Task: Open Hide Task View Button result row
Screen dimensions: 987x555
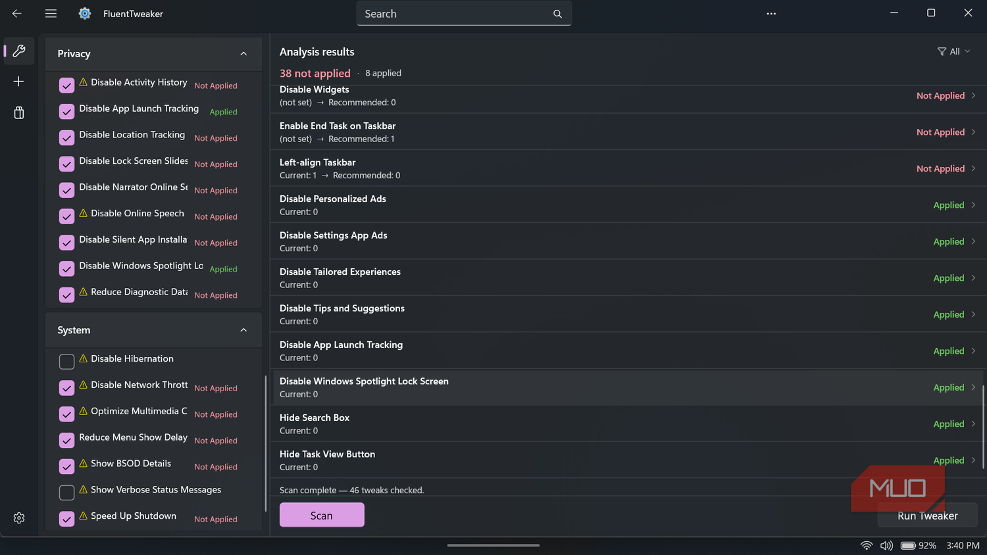Action: tap(627, 460)
